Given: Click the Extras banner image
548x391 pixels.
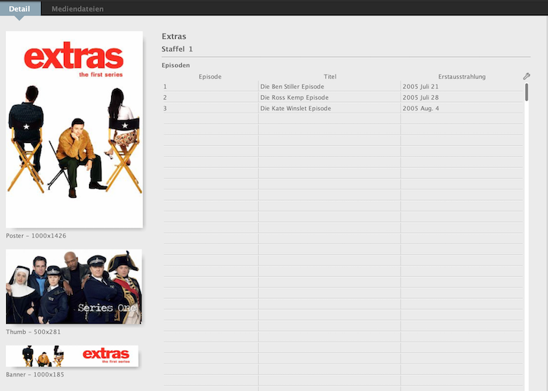Looking at the screenshot, I should 72,356.
